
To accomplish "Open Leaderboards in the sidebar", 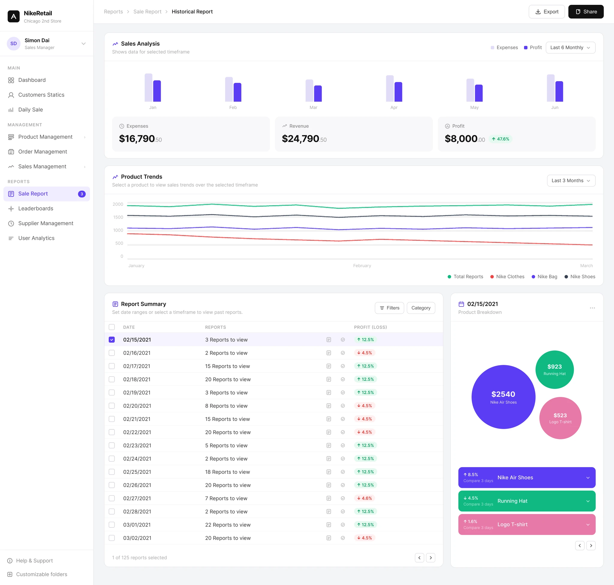I will (36, 209).
